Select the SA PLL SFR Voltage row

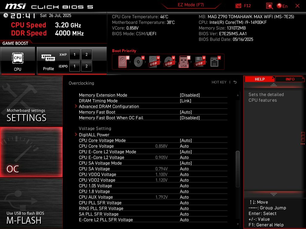(x=153, y=214)
